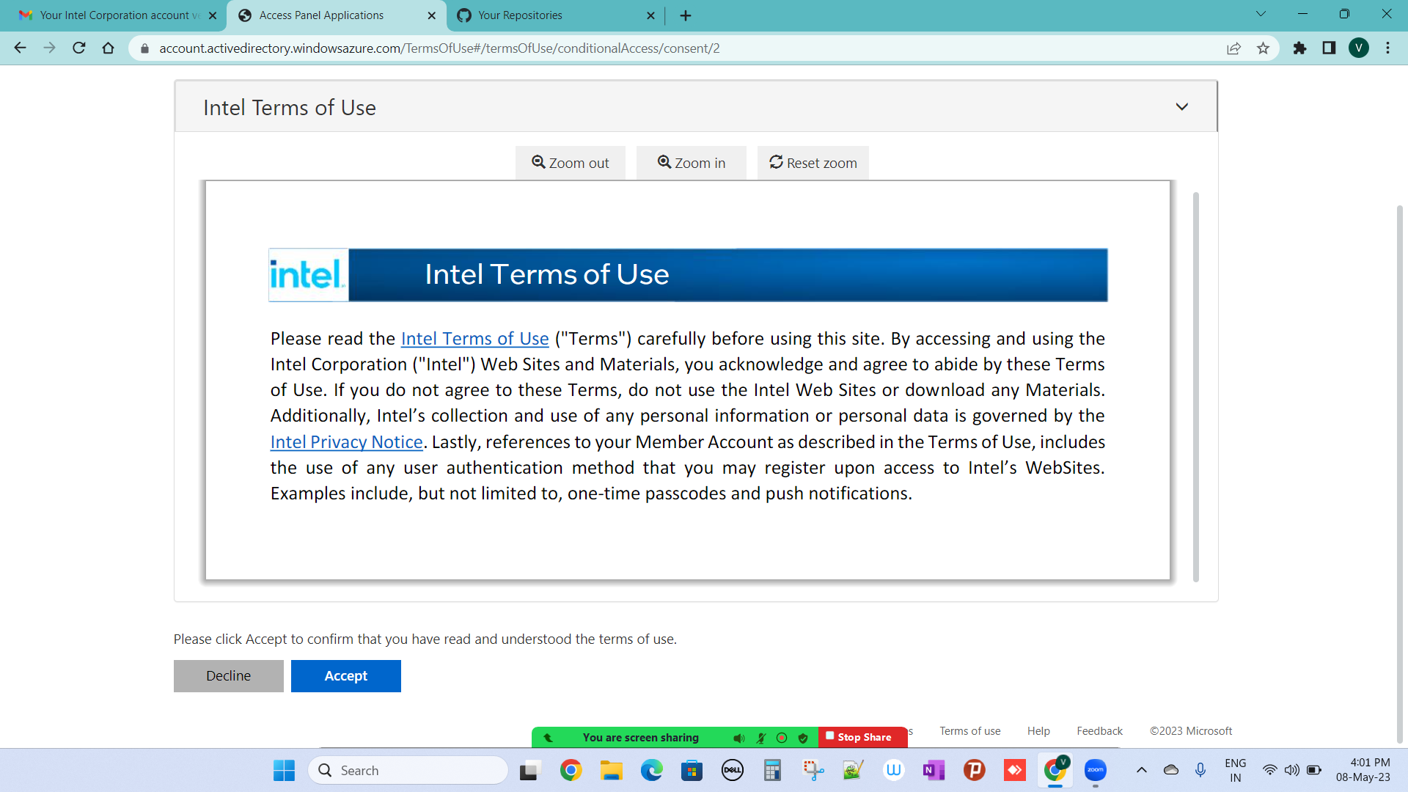Click the taskbar Search box
The width and height of the screenshot is (1408, 792).
408,771
